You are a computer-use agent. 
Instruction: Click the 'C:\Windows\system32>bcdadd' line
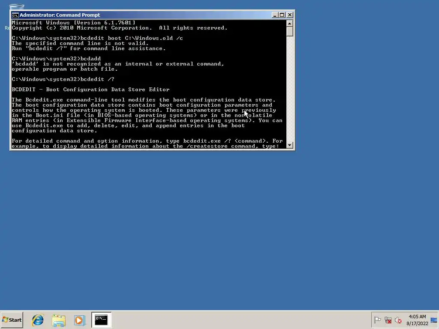click(56, 59)
